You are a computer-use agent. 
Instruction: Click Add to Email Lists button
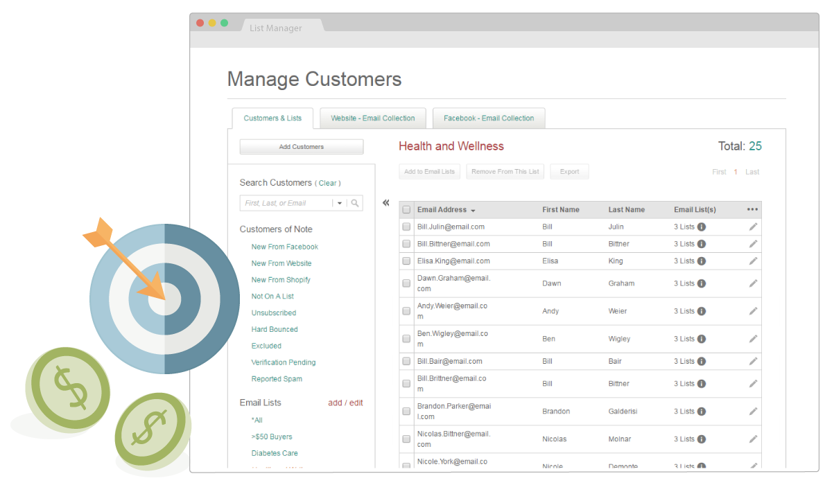click(430, 172)
